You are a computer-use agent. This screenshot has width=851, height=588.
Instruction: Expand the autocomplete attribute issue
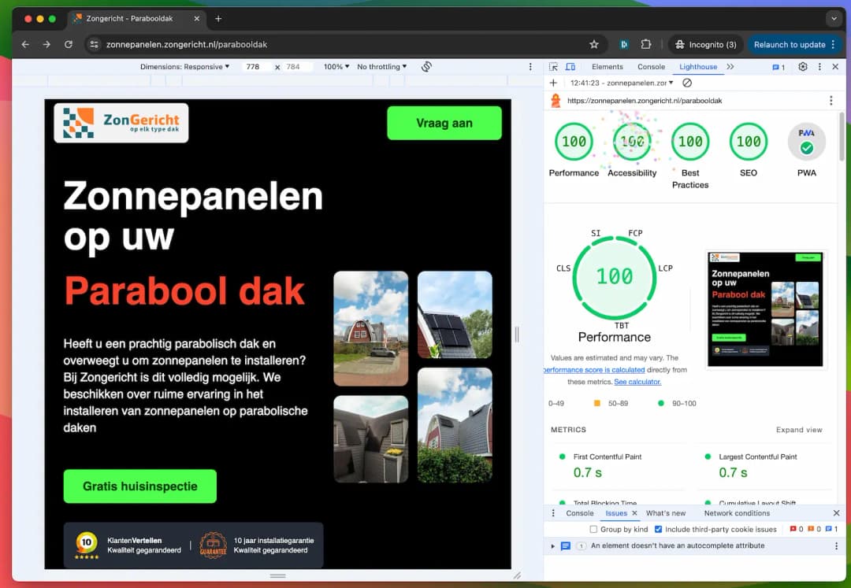pos(553,545)
